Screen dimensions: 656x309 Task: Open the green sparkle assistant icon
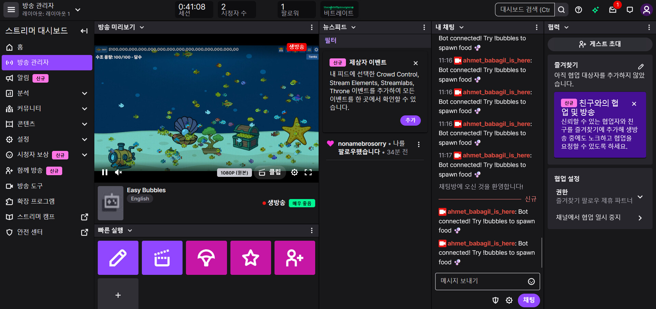[x=595, y=10]
